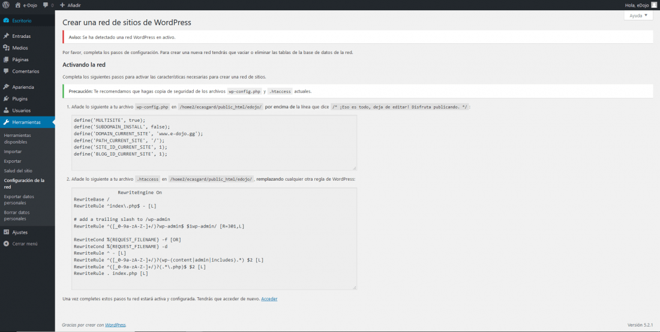Click the Entradas pushpin icon
The width and height of the screenshot is (660, 332).
(6, 36)
